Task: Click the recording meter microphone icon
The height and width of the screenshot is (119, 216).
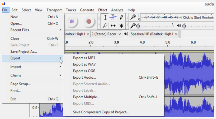Action: 133,17
